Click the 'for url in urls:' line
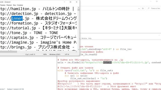Image resolution: width=161 pixels, height=90 pixels. tap(76, 76)
